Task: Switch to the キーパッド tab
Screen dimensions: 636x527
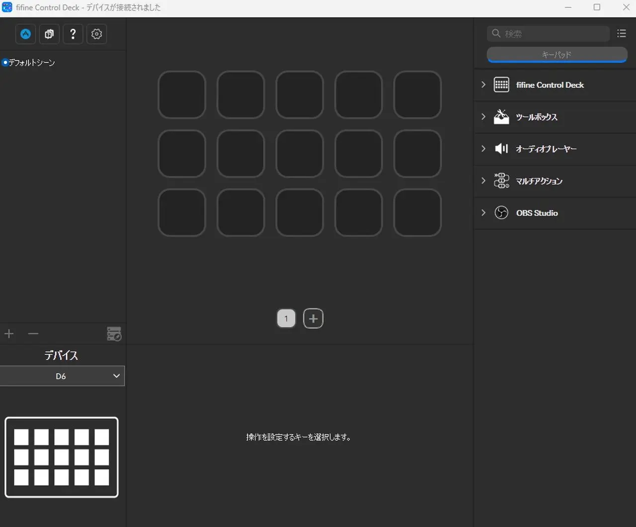Action: click(x=556, y=55)
